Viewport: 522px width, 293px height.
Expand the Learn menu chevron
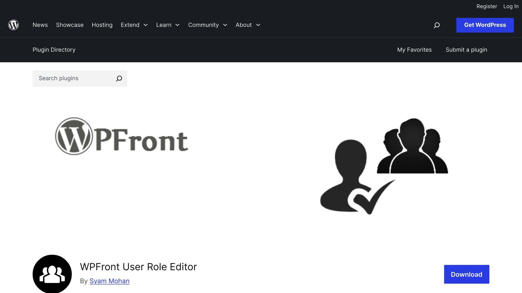pos(177,25)
